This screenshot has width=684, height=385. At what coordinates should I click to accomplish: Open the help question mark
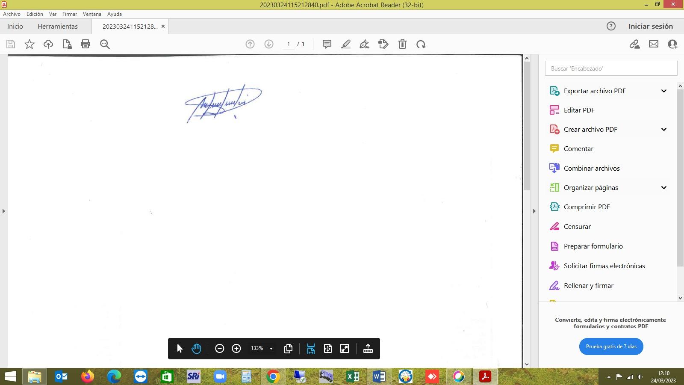click(x=611, y=26)
